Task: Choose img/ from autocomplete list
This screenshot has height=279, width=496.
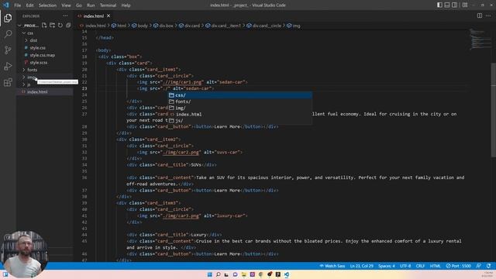Action: [239, 108]
